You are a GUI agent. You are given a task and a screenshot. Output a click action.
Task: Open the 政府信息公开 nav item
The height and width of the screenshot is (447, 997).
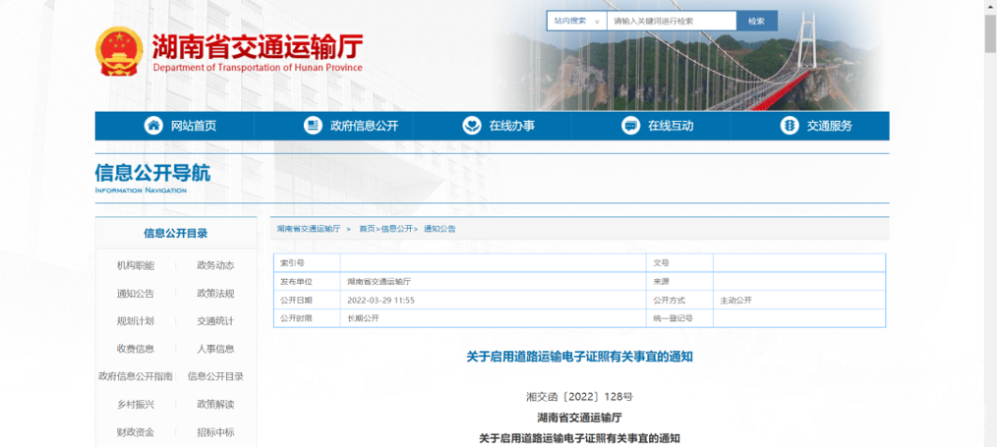pyautogui.click(x=365, y=126)
